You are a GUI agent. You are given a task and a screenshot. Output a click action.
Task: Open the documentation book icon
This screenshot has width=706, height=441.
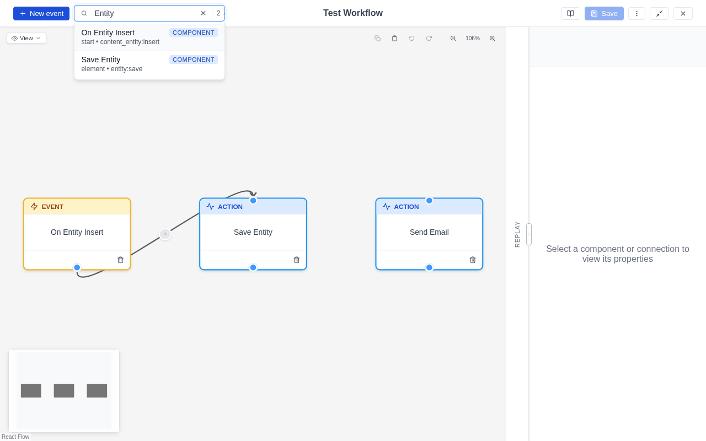point(570,14)
